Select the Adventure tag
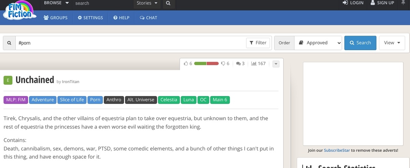Viewport: 410px width, 168px height. tap(43, 100)
